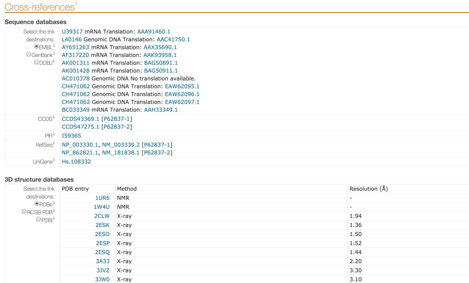
Task: Open the BC033349 mRNA entry
Action: pos(76,110)
